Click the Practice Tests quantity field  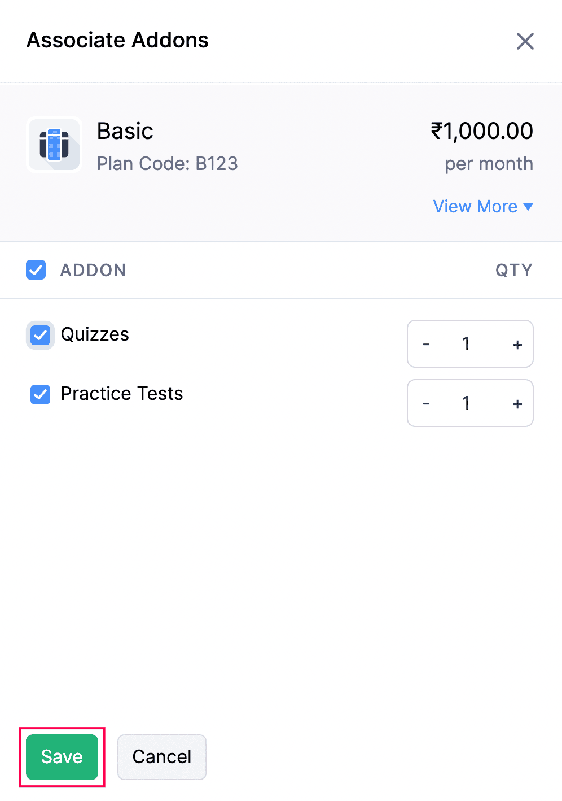point(466,403)
